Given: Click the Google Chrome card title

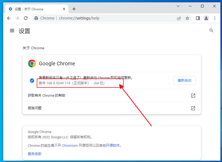Looking at the screenshot, I should click(x=57, y=63).
